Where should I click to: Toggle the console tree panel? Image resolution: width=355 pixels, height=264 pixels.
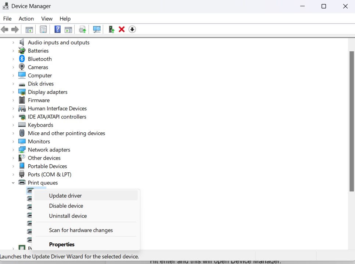pyautogui.click(x=29, y=29)
